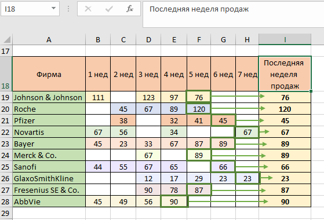Click the formula bar text field

tap(233, 14)
